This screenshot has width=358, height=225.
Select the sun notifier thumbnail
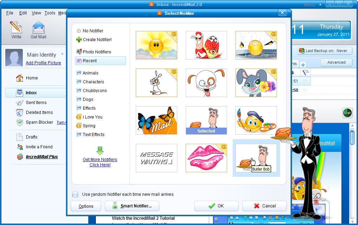(157, 45)
